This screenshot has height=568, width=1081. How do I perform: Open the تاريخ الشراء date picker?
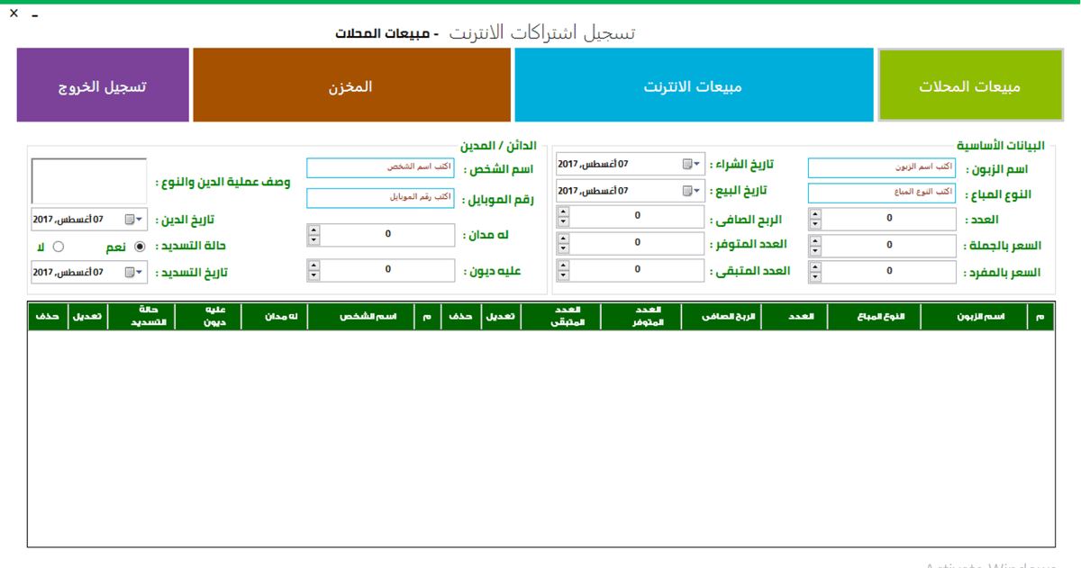tap(695, 164)
